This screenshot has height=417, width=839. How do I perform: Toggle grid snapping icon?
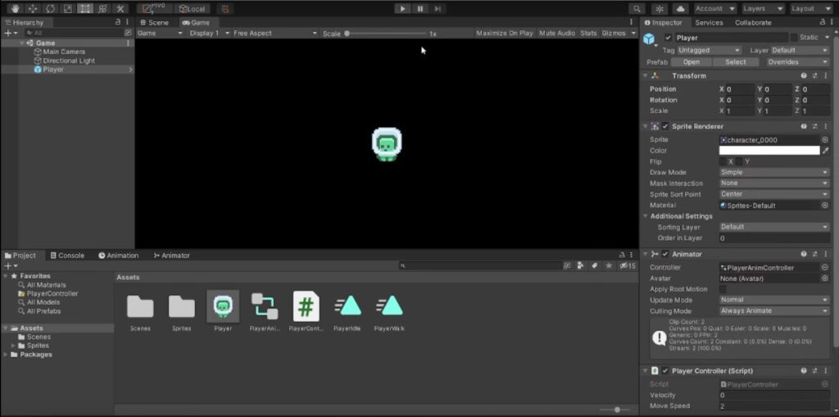pyautogui.click(x=225, y=8)
